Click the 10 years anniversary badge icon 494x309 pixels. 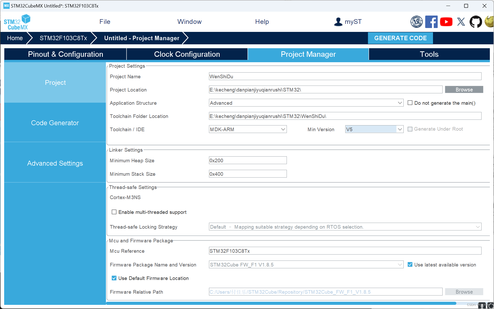tap(416, 22)
